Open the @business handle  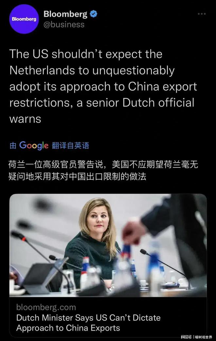click(x=64, y=24)
